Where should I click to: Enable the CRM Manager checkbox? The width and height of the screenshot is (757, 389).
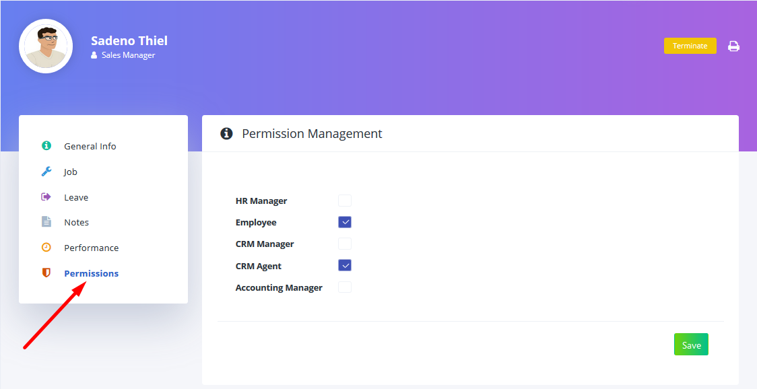(x=345, y=244)
